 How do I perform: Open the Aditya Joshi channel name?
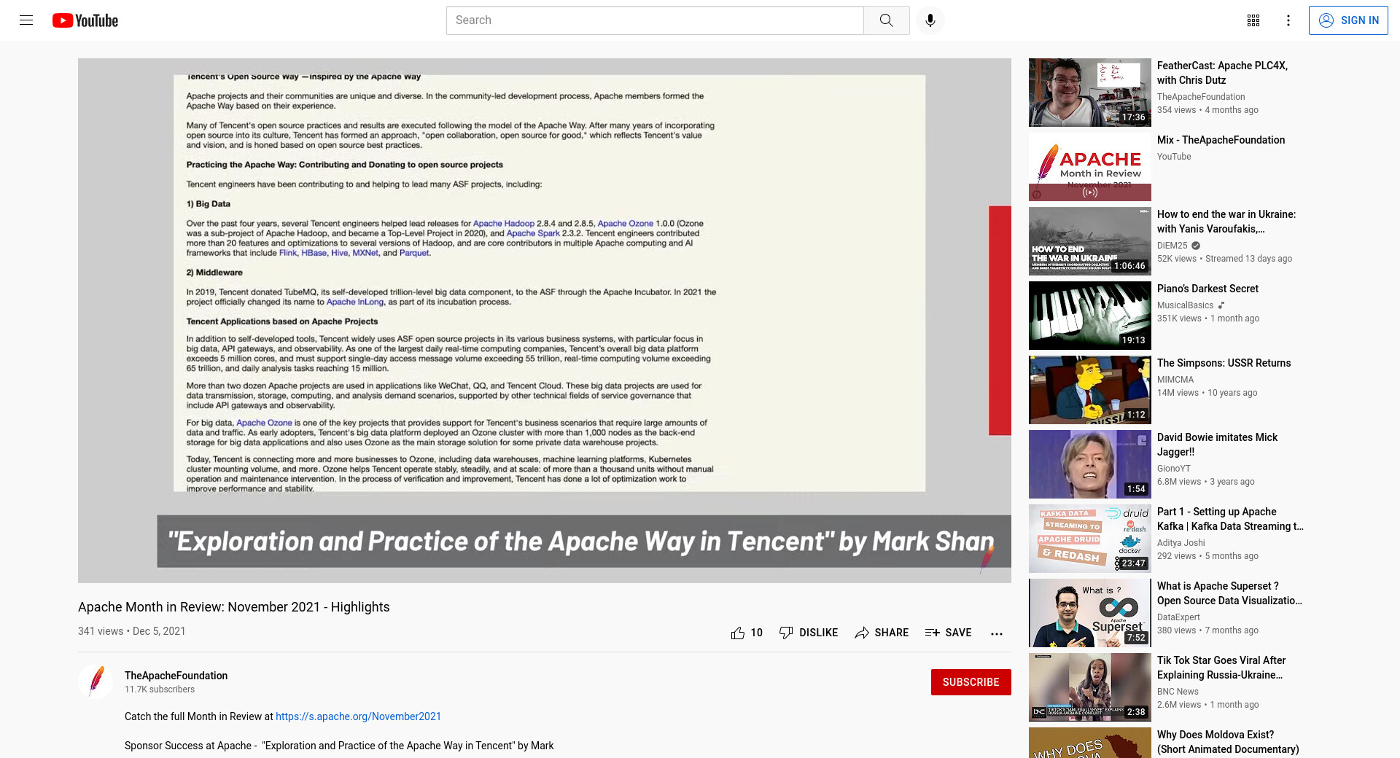tap(1181, 543)
